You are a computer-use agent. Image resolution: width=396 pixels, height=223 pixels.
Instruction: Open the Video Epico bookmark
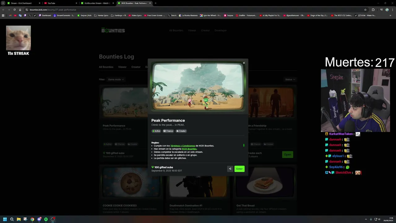coord(135,15)
